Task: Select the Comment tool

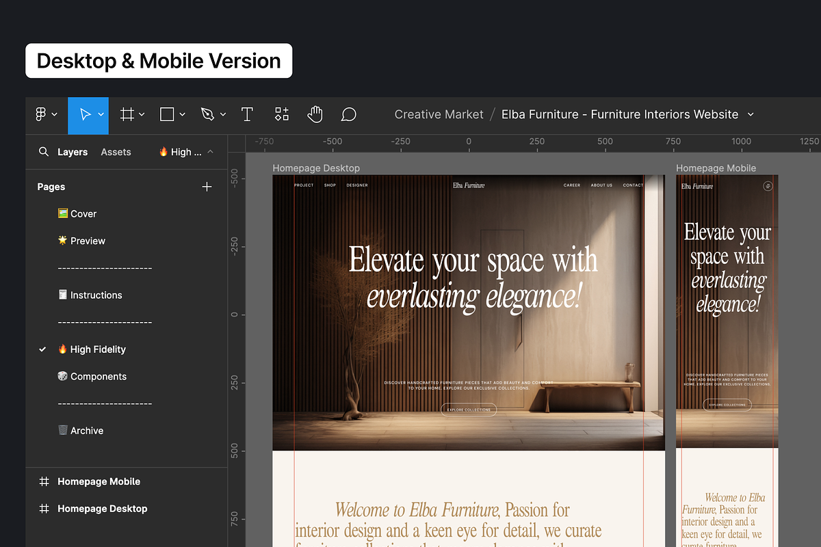Action: (x=349, y=114)
